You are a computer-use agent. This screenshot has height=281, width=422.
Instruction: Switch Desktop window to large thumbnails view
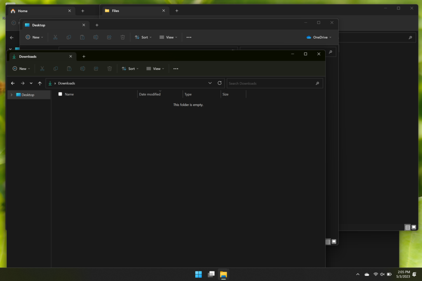(334, 242)
